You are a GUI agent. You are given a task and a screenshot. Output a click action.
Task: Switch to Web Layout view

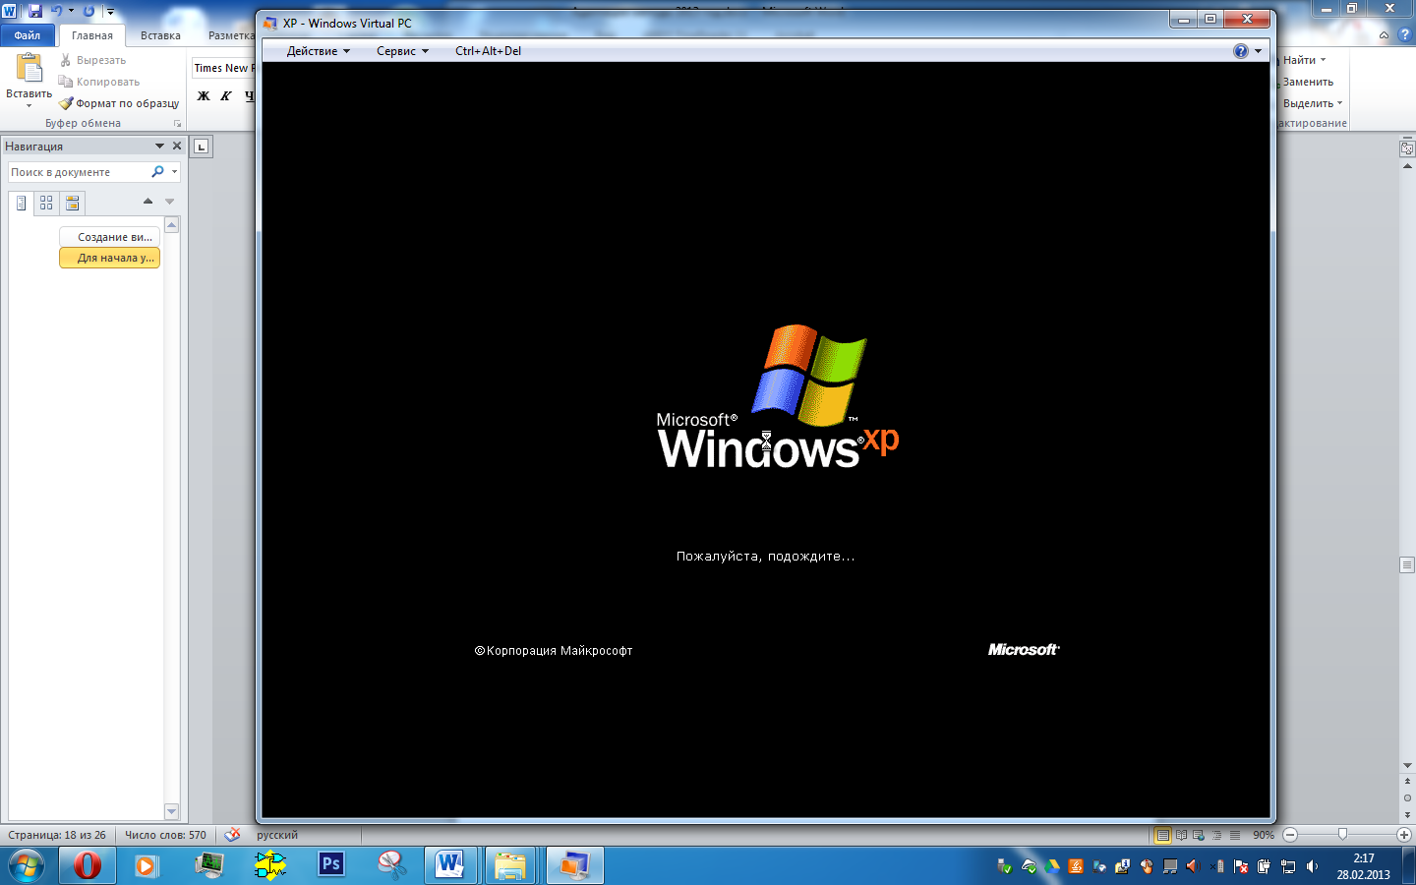click(x=1199, y=835)
